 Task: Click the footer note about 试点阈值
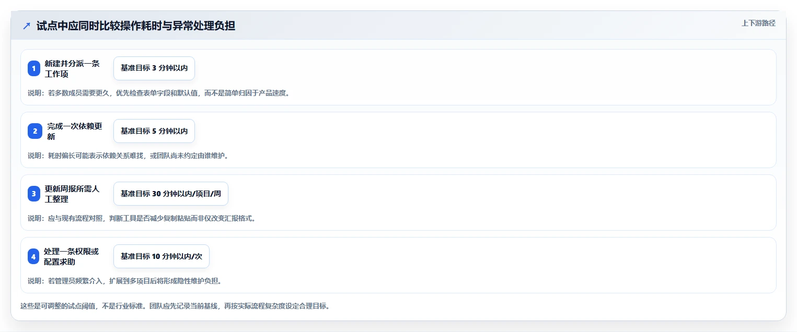[x=175, y=306]
